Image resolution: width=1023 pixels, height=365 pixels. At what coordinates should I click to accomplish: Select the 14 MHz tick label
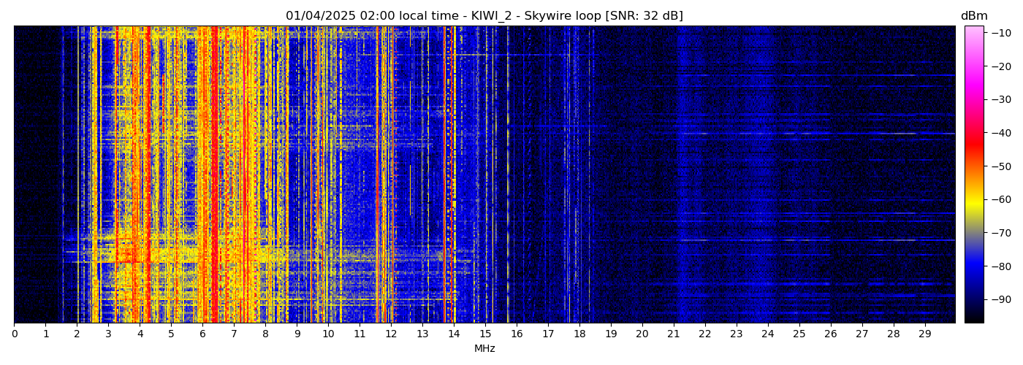coord(454,334)
